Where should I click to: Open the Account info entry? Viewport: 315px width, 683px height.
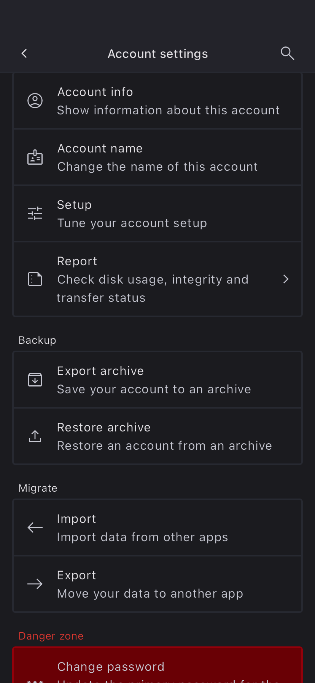point(168,101)
